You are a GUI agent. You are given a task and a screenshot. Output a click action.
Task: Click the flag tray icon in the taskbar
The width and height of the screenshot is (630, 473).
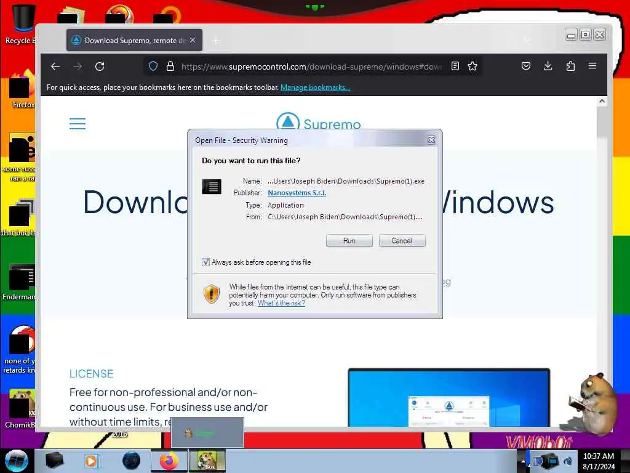(x=536, y=461)
